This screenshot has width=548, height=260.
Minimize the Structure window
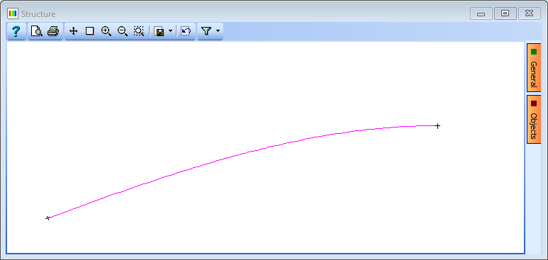tap(481, 13)
